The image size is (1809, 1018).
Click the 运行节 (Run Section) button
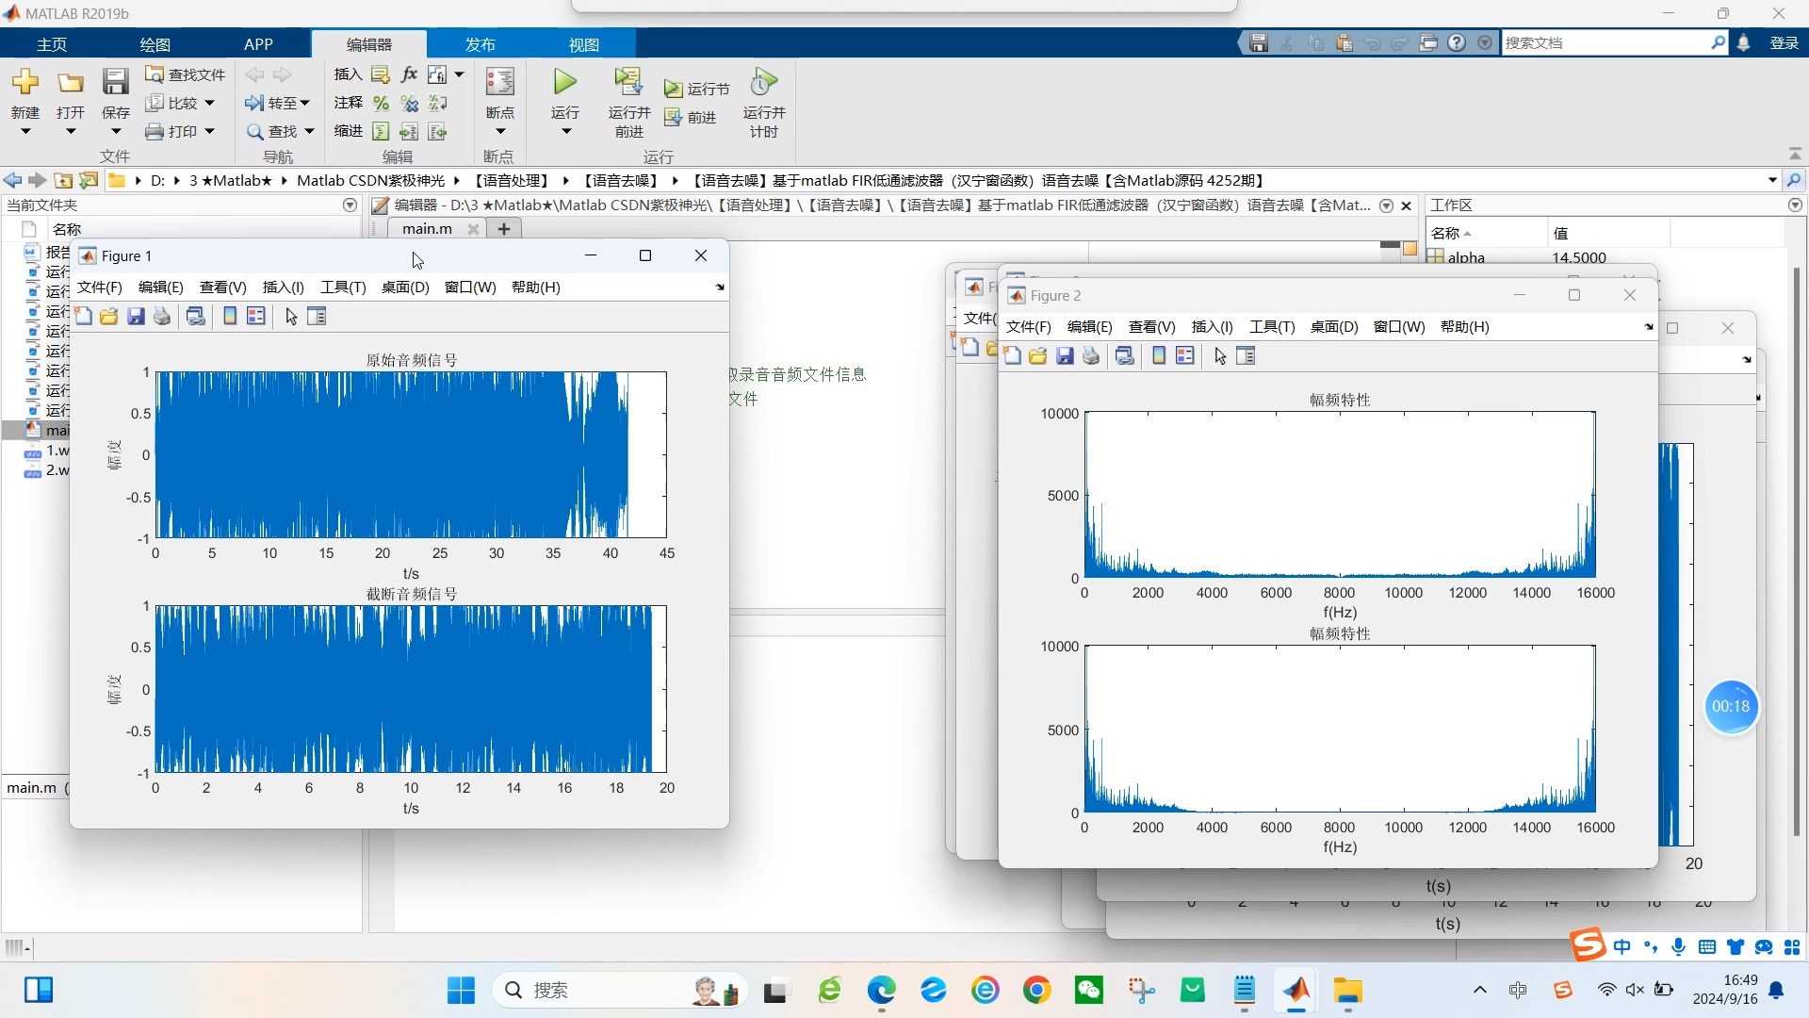(x=697, y=89)
